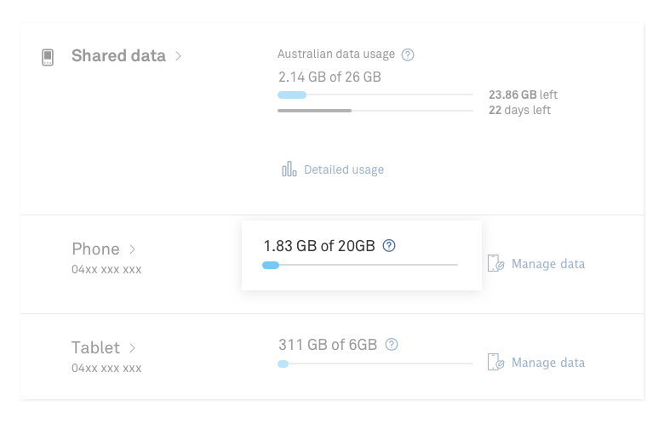The height and width of the screenshot is (424, 664).
Task: Click the Detailed usage bar chart icon
Action: coord(289,169)
